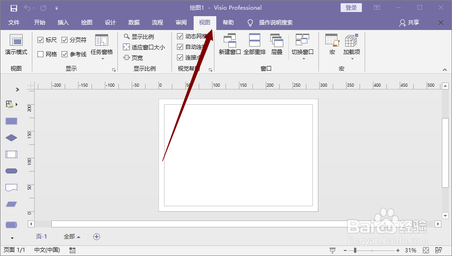This screenshot has width=452, height=256.
Task: Toggle the 连接点 checkbox
Action: point(180,58)
